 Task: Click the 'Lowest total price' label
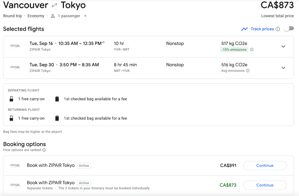[278, 16]
